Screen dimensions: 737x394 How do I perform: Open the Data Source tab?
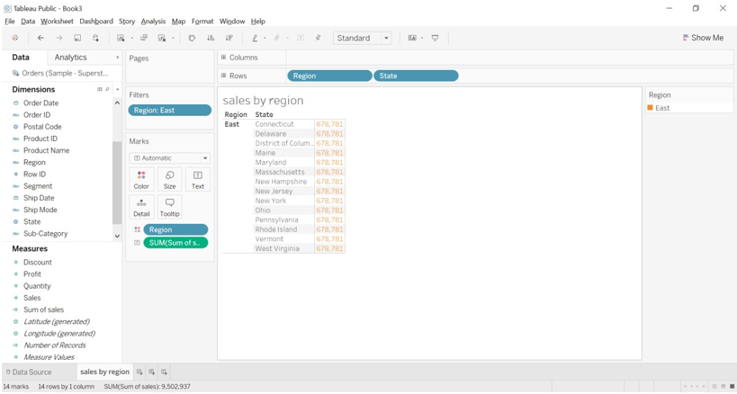tap(28, 372)
